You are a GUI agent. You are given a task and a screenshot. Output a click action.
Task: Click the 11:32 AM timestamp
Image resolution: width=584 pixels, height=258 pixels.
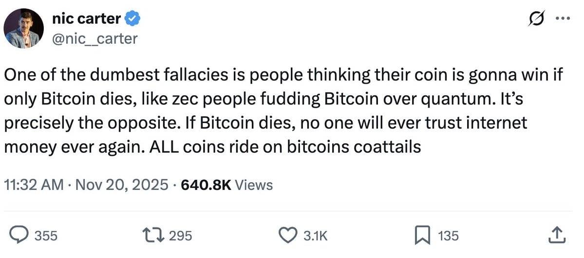34,185
